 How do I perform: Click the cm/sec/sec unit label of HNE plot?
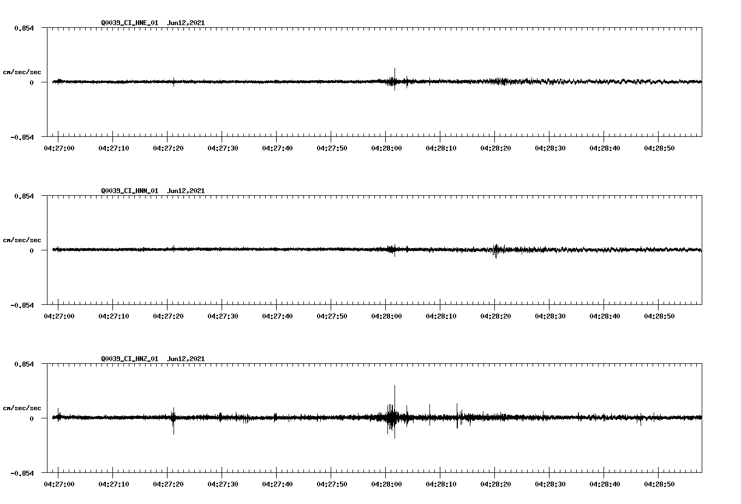tap(22, 72)
